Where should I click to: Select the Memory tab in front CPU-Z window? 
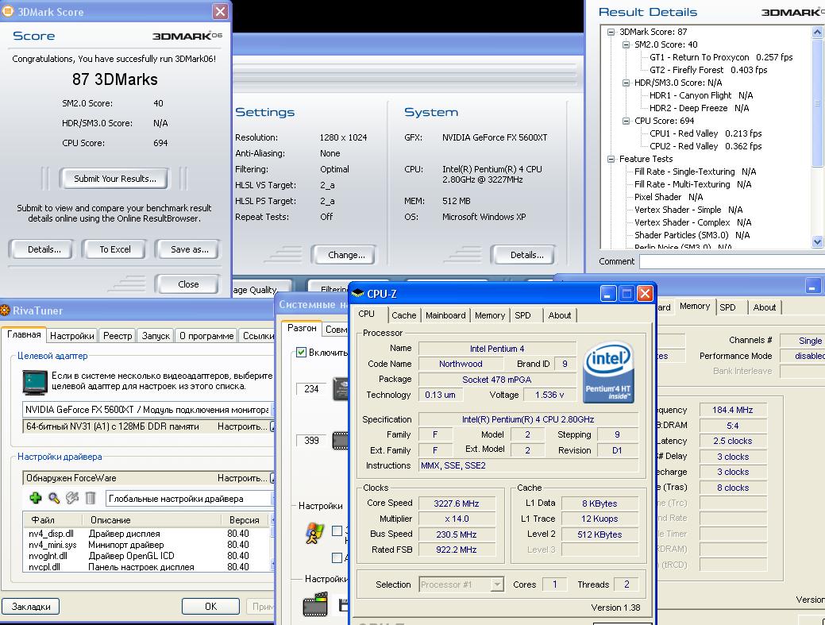490,315
